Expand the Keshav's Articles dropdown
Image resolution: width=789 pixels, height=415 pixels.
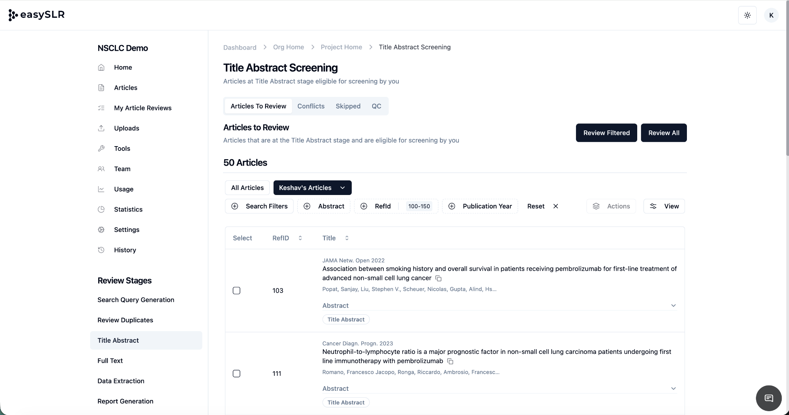342,188
